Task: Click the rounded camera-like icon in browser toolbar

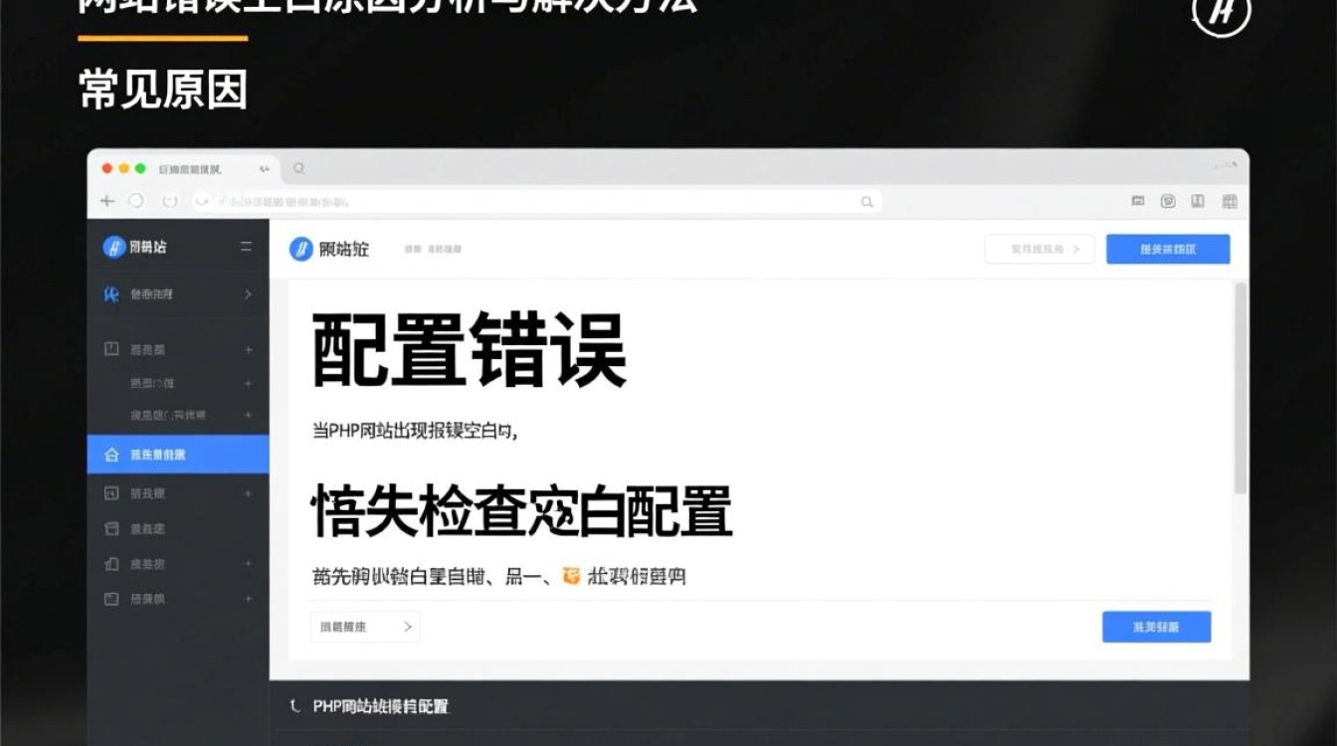Action: (x=1168, y=201)
